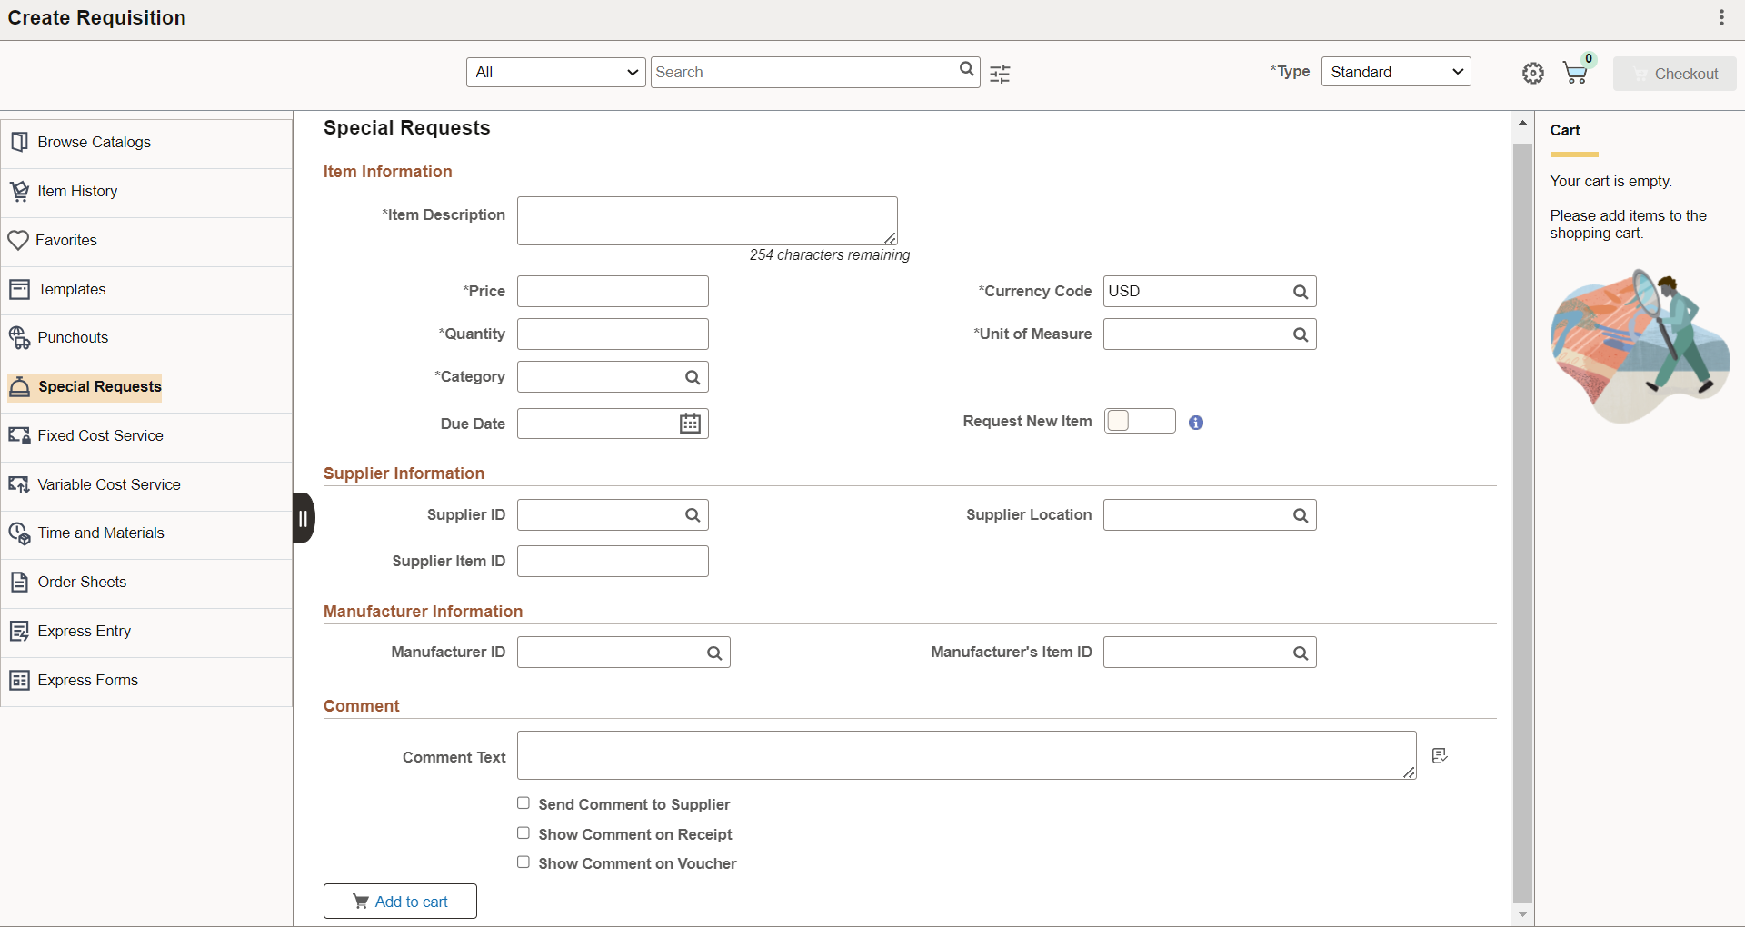Look up Currency Code values
This screenshot has height=927, width=1745.
click(x=1301, y=292)
